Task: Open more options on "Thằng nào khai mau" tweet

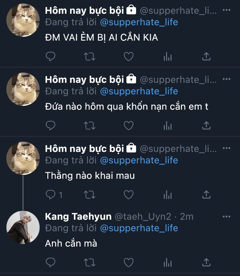Action: coord(226,148)
